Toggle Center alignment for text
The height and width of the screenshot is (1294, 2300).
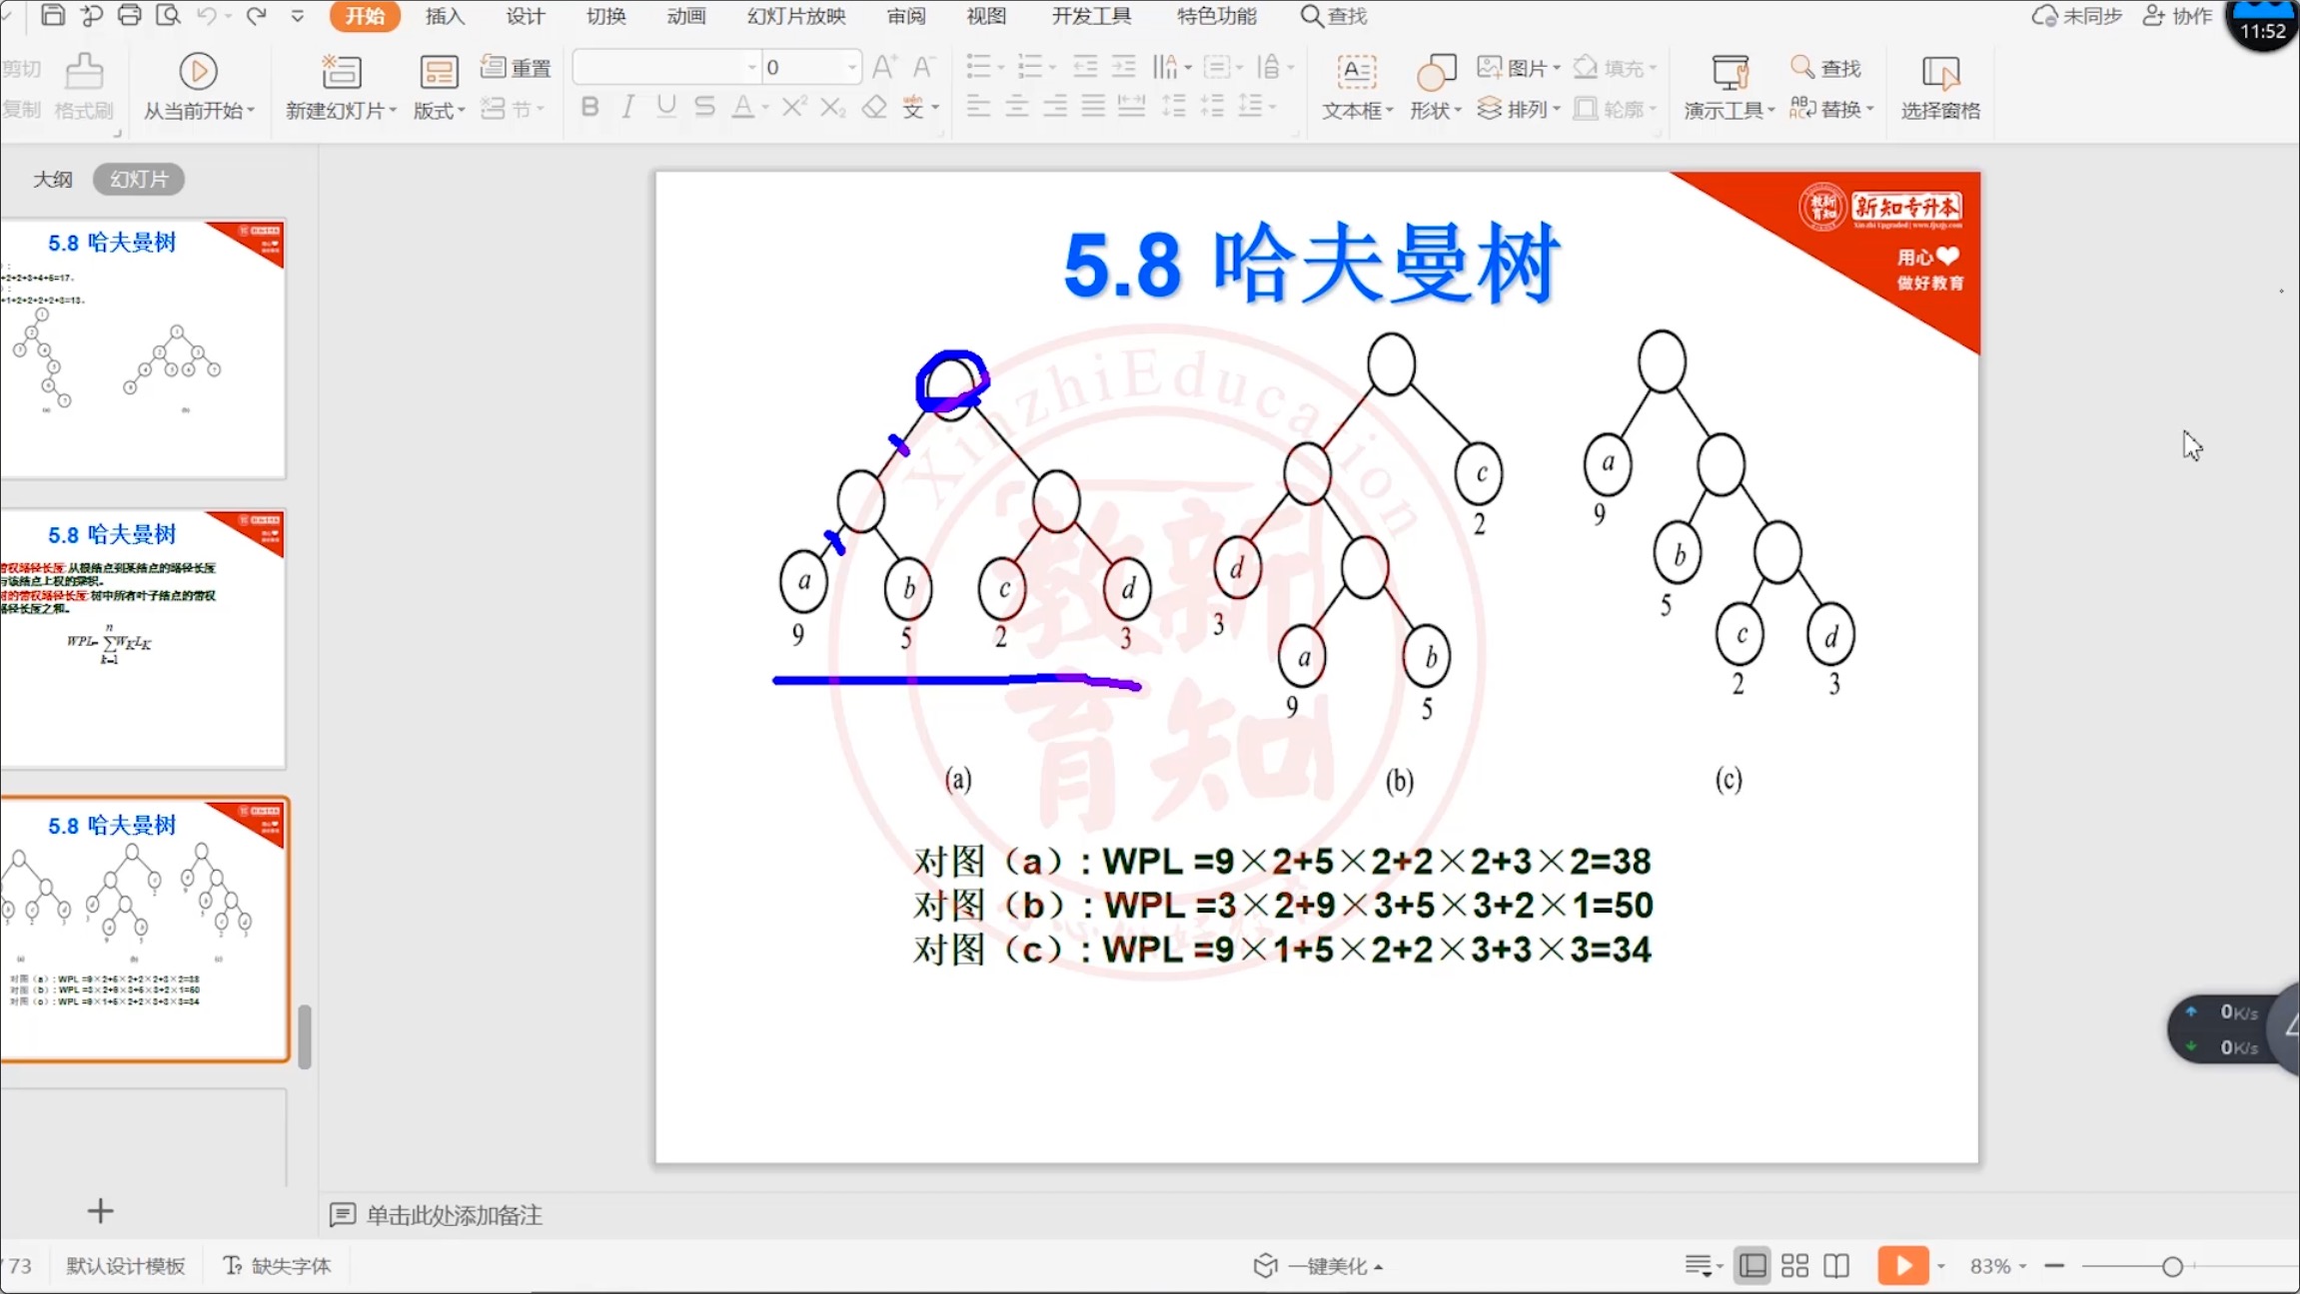(1017, 106)
